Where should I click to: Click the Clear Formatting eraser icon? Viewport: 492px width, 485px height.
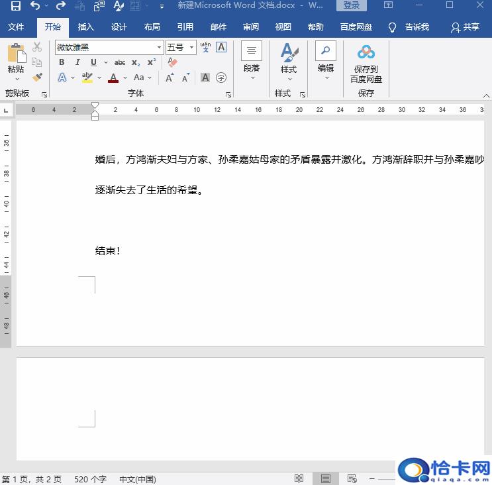[173, 62]
